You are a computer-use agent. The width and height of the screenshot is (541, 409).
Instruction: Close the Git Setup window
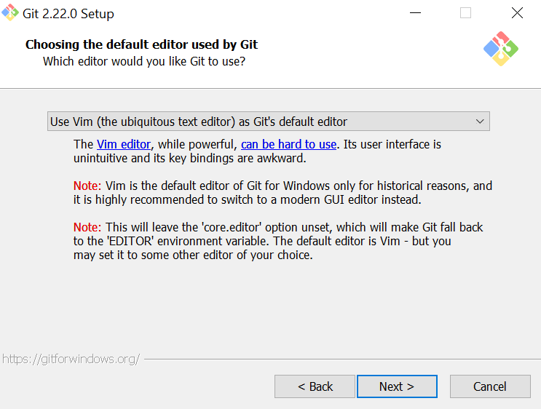point(517,13)
